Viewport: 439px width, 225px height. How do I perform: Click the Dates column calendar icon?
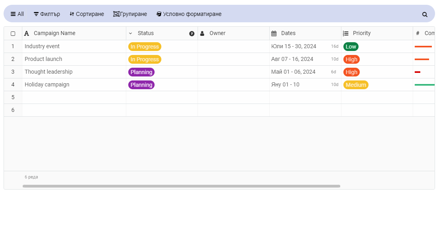pyautogui.click(x=274, y=33)
